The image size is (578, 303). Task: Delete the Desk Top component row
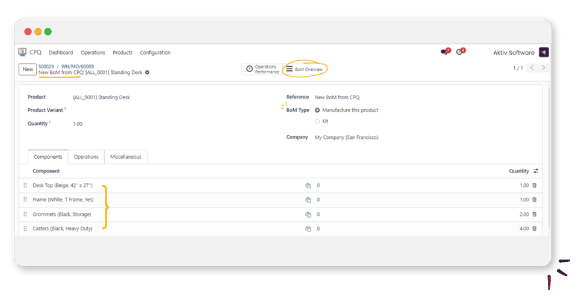pos(534,186)
